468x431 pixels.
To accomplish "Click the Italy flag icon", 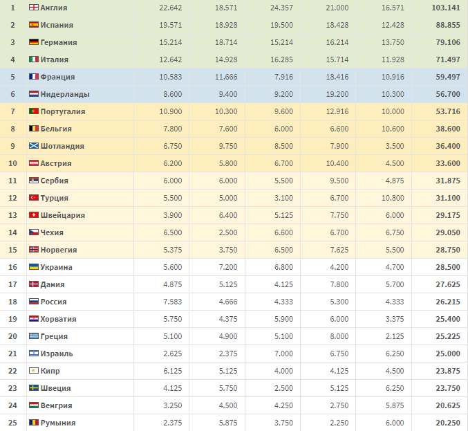I will point(34,59).
